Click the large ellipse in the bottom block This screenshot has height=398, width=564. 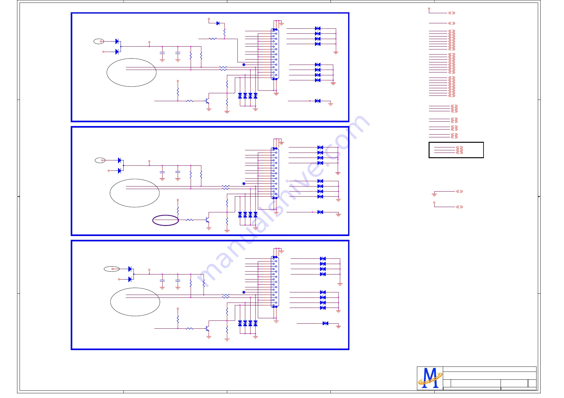pos(135,302)
